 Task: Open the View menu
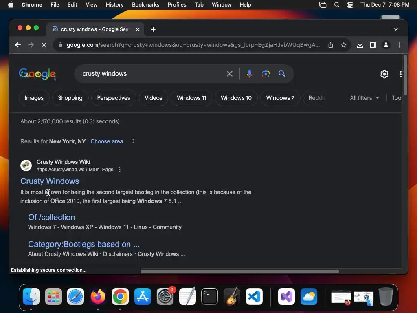(92, 5)
